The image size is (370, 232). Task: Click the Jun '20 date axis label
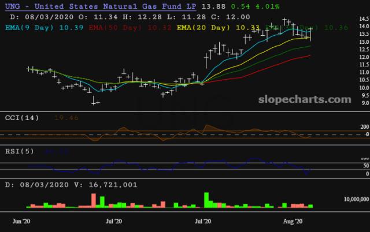pyautogui.click(x=21, y=221)
